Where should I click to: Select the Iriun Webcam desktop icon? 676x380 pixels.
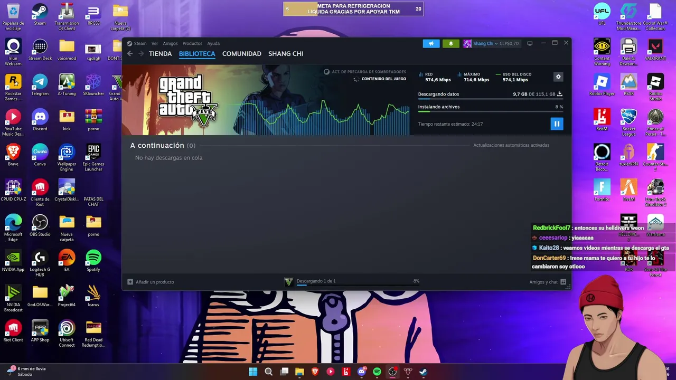pos(13,52)
